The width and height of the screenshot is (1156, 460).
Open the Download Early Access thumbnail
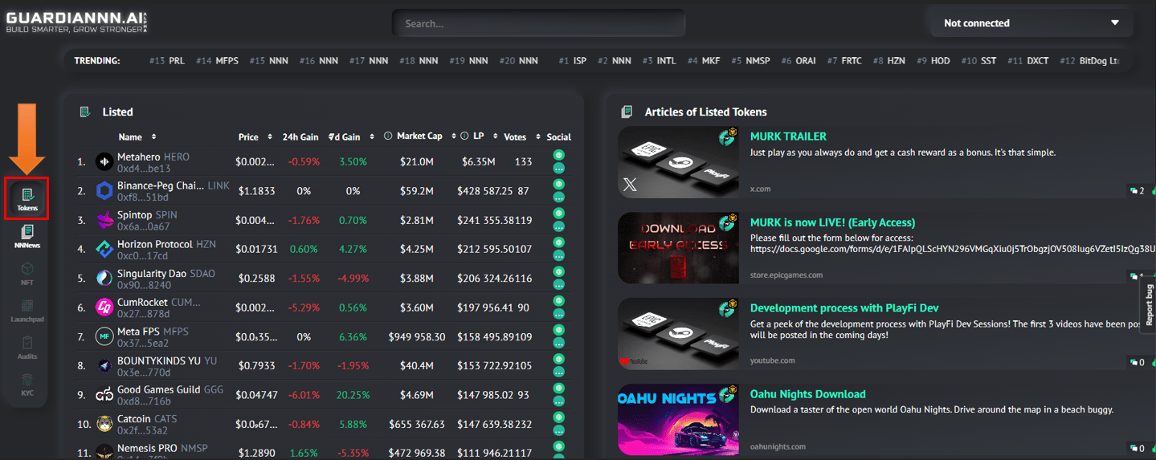pyautogui.click(x=677, y=247)
